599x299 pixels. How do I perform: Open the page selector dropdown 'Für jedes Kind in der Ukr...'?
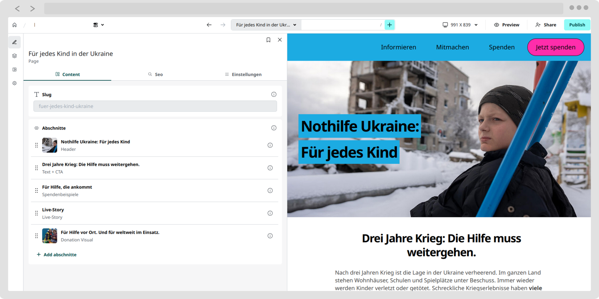(266, 25)
